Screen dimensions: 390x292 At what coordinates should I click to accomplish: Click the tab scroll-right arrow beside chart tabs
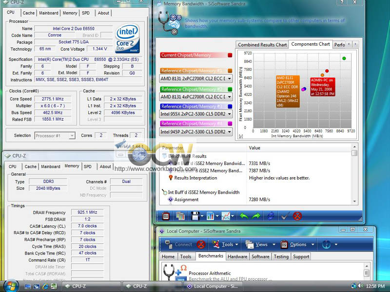point(356,44)
